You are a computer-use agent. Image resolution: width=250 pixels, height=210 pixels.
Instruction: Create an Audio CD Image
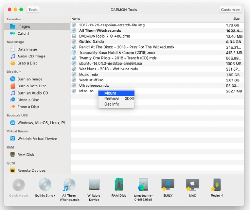coord(31,56)
